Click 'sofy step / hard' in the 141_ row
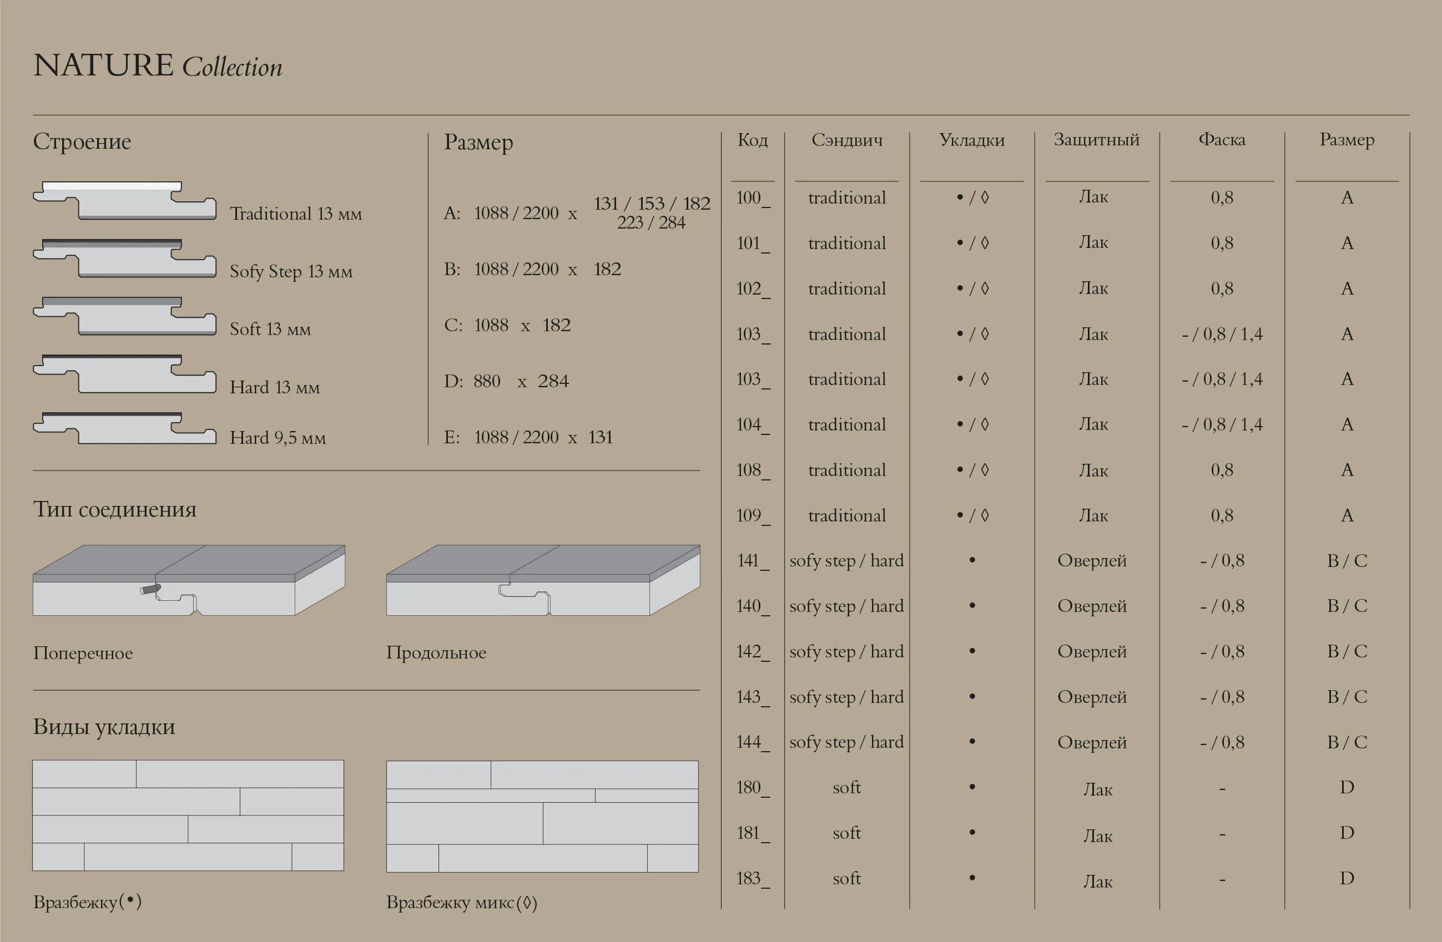Image resolution: width=1442 pixels, height=942 pixels. tap(846, 562)
